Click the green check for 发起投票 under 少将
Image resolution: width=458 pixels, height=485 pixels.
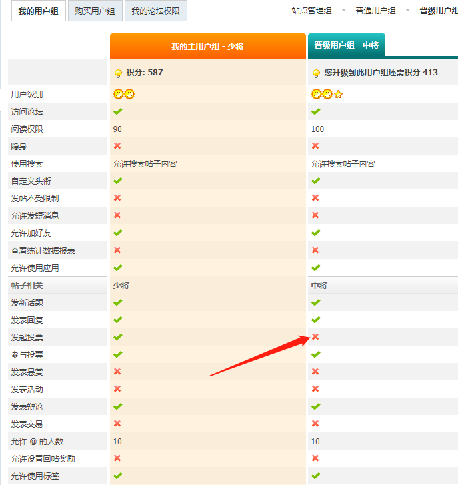tap(118, 337)
